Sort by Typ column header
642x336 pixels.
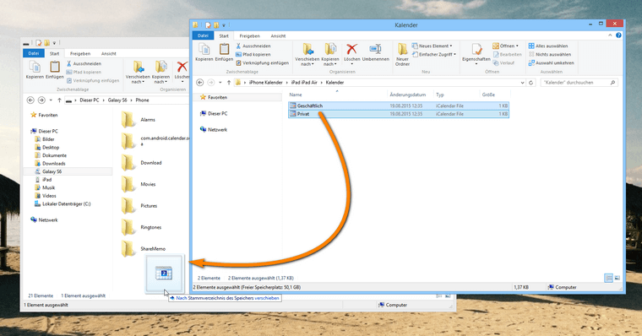pyautogui.click(x=440, y=95)
